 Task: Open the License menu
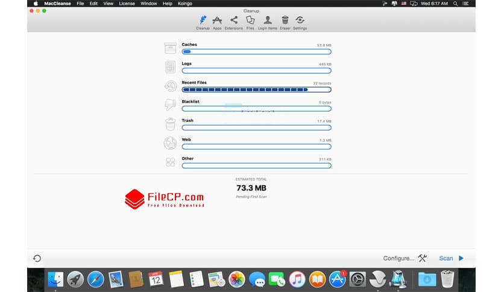(127, 4)
